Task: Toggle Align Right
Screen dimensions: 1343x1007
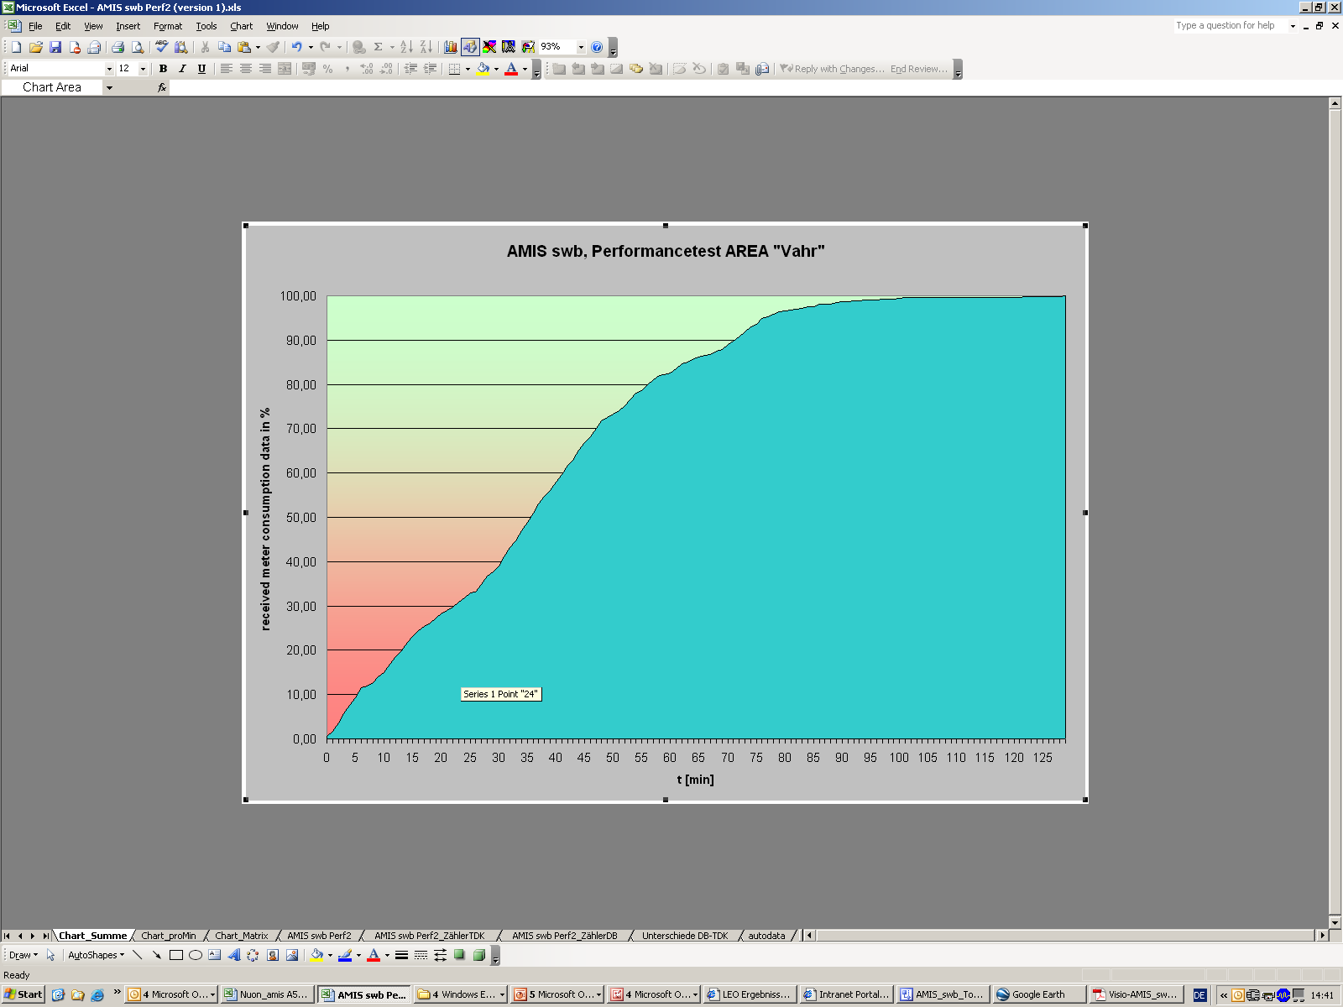Action: point(265,69)
